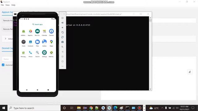This screenshot has height=111, width=198.
Task: Show hidden system tray icons
Action: (x=162, y=108)
